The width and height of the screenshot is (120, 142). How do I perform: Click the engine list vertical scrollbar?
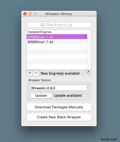point(89,52)
